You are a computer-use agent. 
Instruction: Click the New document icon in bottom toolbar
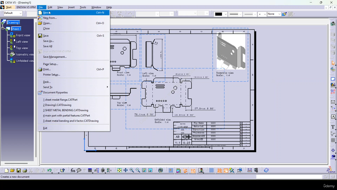pyautogui.click(x=6, y=170)
